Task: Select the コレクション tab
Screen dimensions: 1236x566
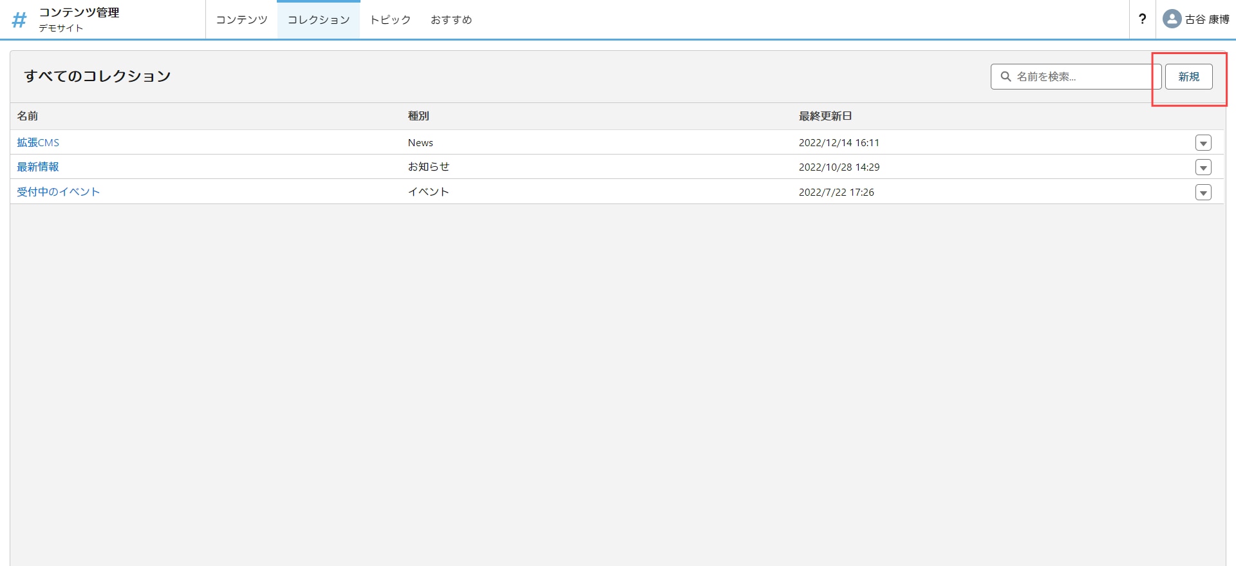Action: coord(319,20)
